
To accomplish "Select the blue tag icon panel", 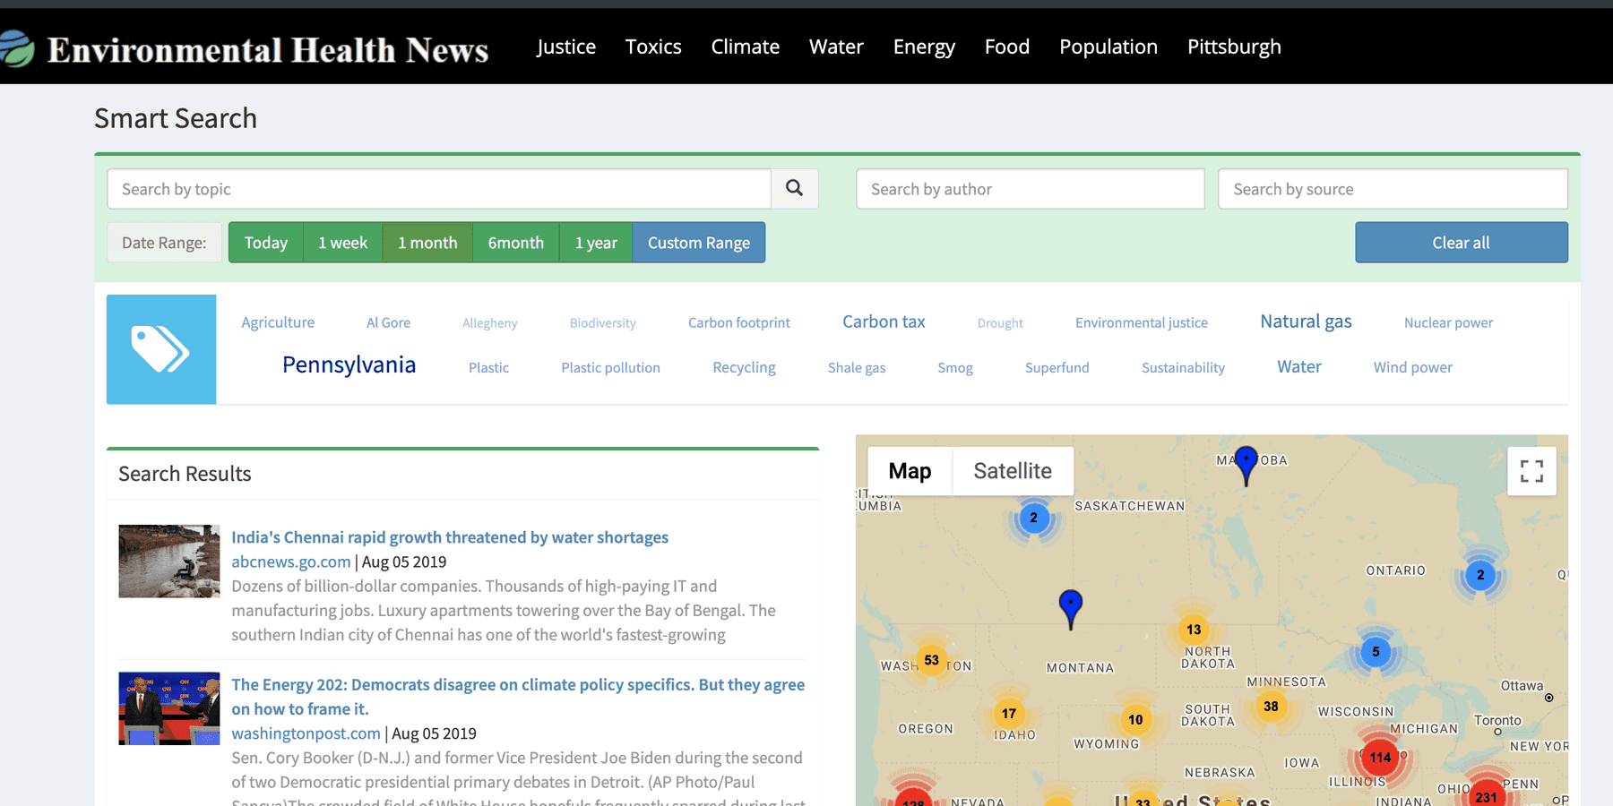I will (161, 348).
